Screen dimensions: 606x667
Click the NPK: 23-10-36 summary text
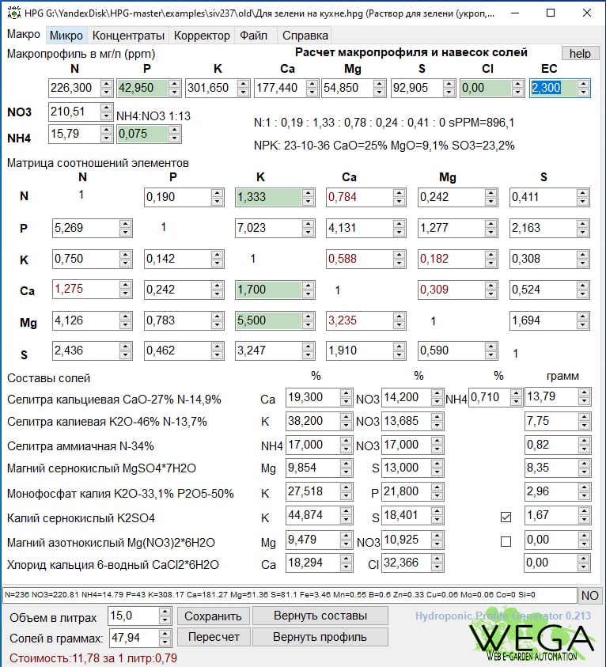pos(384,146)
